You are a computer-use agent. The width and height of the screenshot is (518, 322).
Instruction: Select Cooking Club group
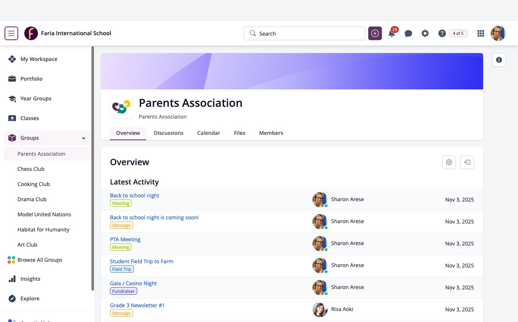[x=47, y=184]
